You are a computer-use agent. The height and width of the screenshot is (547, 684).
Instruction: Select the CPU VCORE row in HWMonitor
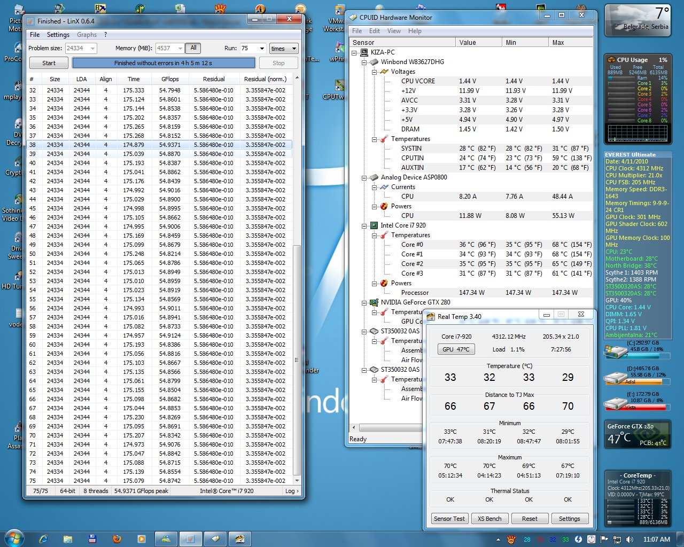pyautogui.click(x=470, y=81)
